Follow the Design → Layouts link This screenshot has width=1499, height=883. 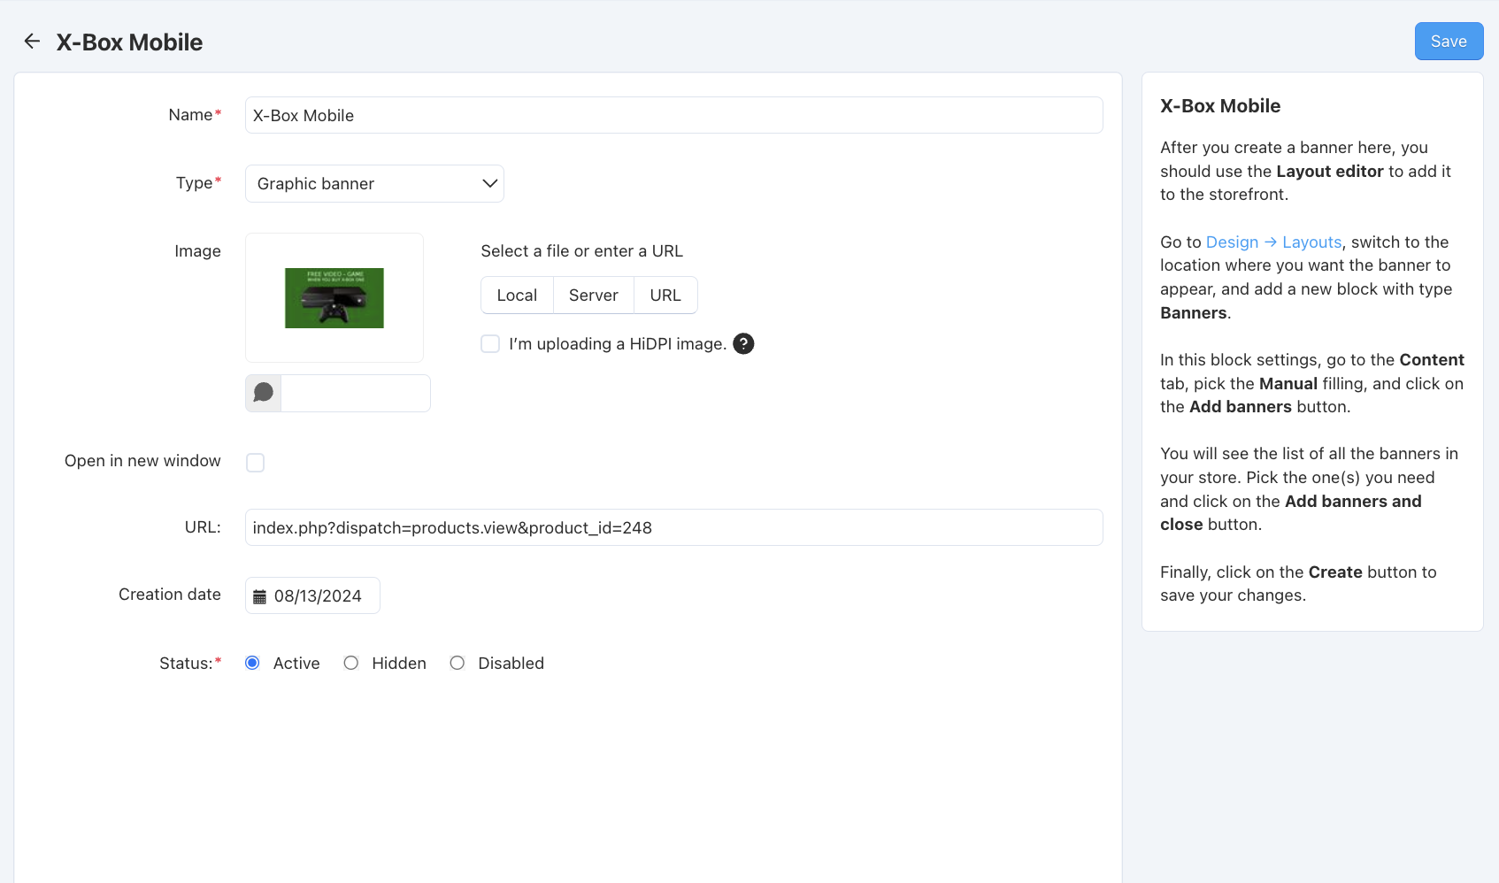[1273, 242]
